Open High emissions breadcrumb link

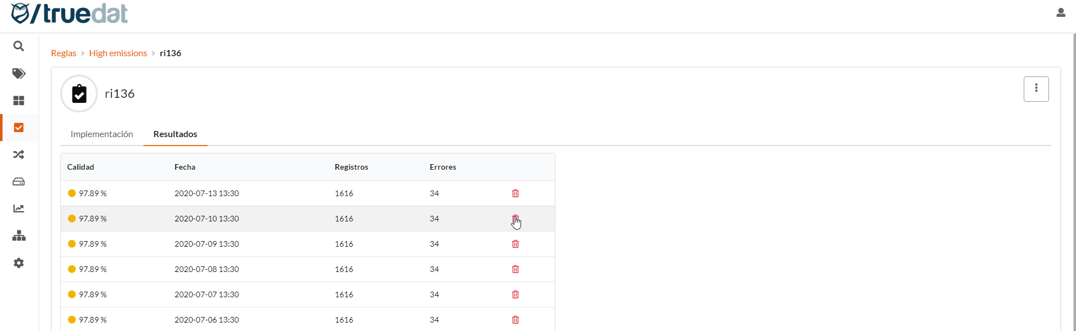[118, 53]
